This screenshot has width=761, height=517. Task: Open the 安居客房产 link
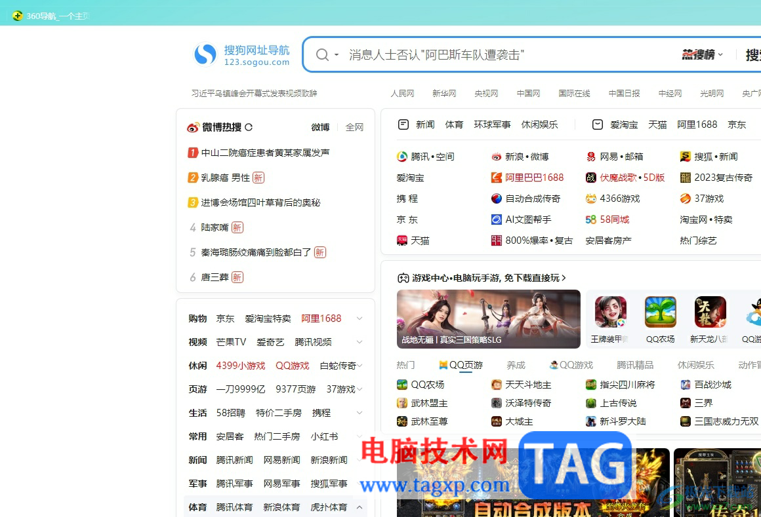coord(608,241)
